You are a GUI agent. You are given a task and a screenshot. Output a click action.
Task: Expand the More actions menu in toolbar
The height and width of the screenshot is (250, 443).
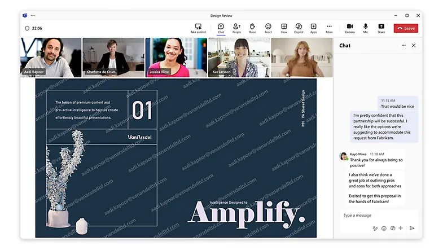(x=329, y=28)
